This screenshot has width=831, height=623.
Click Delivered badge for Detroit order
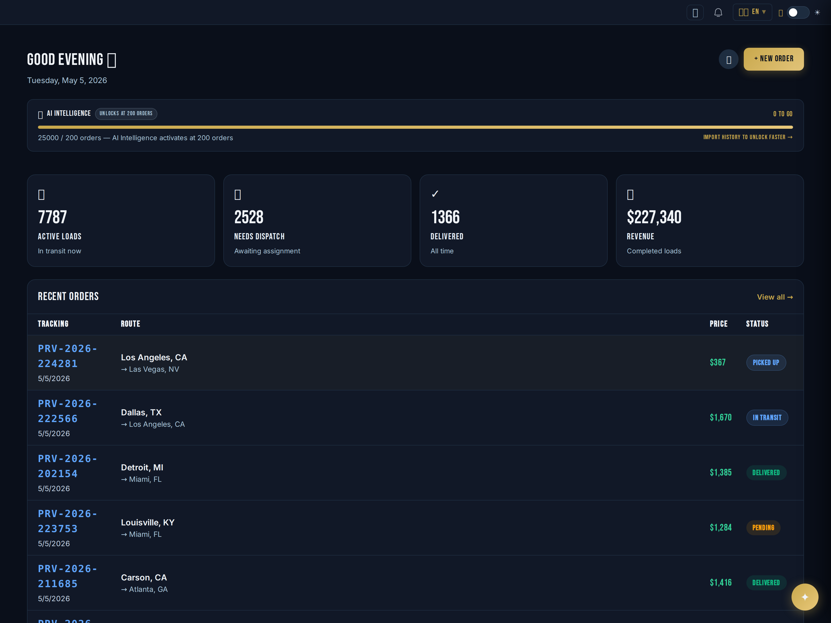pos(766,473)
